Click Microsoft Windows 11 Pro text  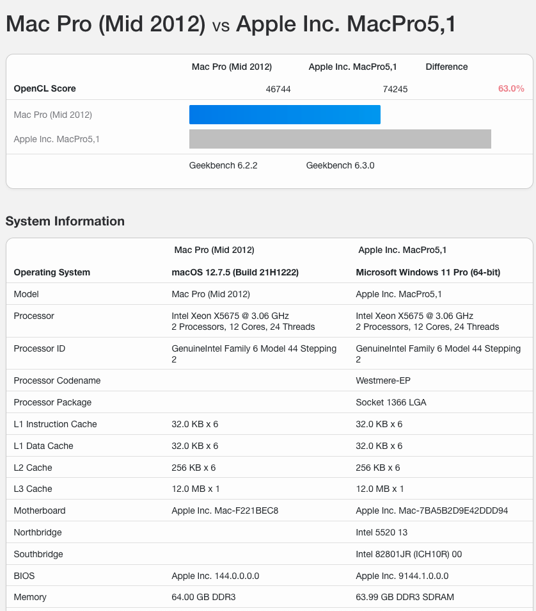(x=428, y=272)
